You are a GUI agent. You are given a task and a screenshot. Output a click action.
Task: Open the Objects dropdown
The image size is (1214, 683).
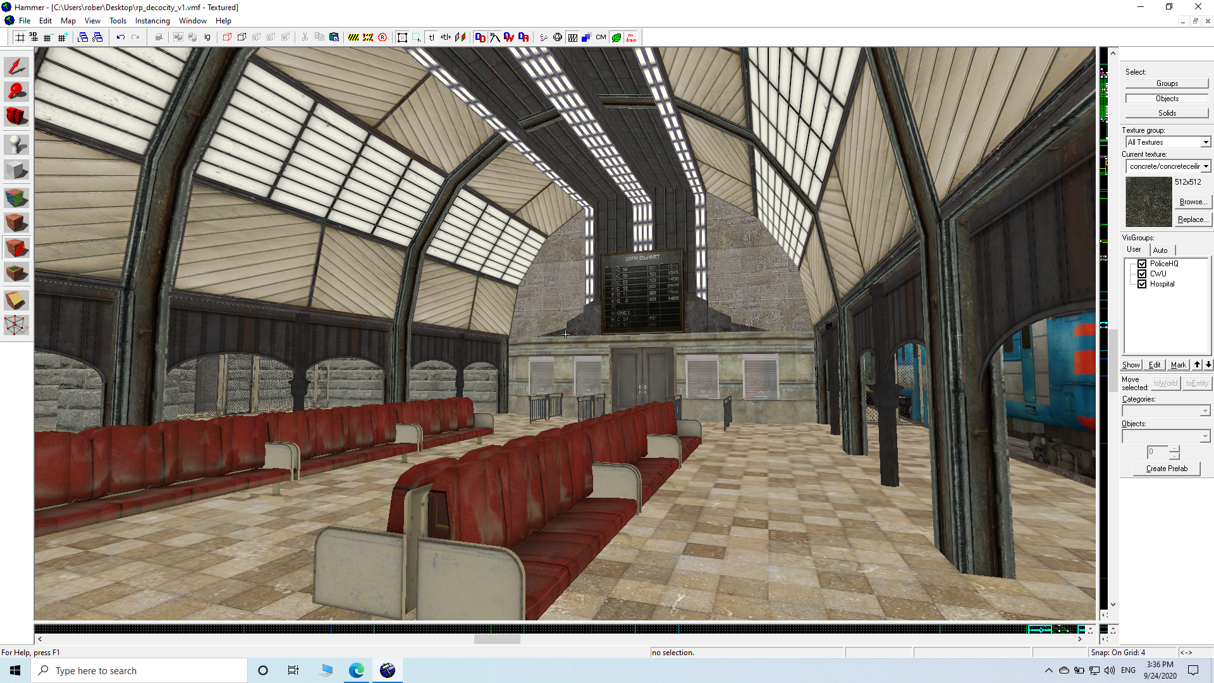[1205, 436]
